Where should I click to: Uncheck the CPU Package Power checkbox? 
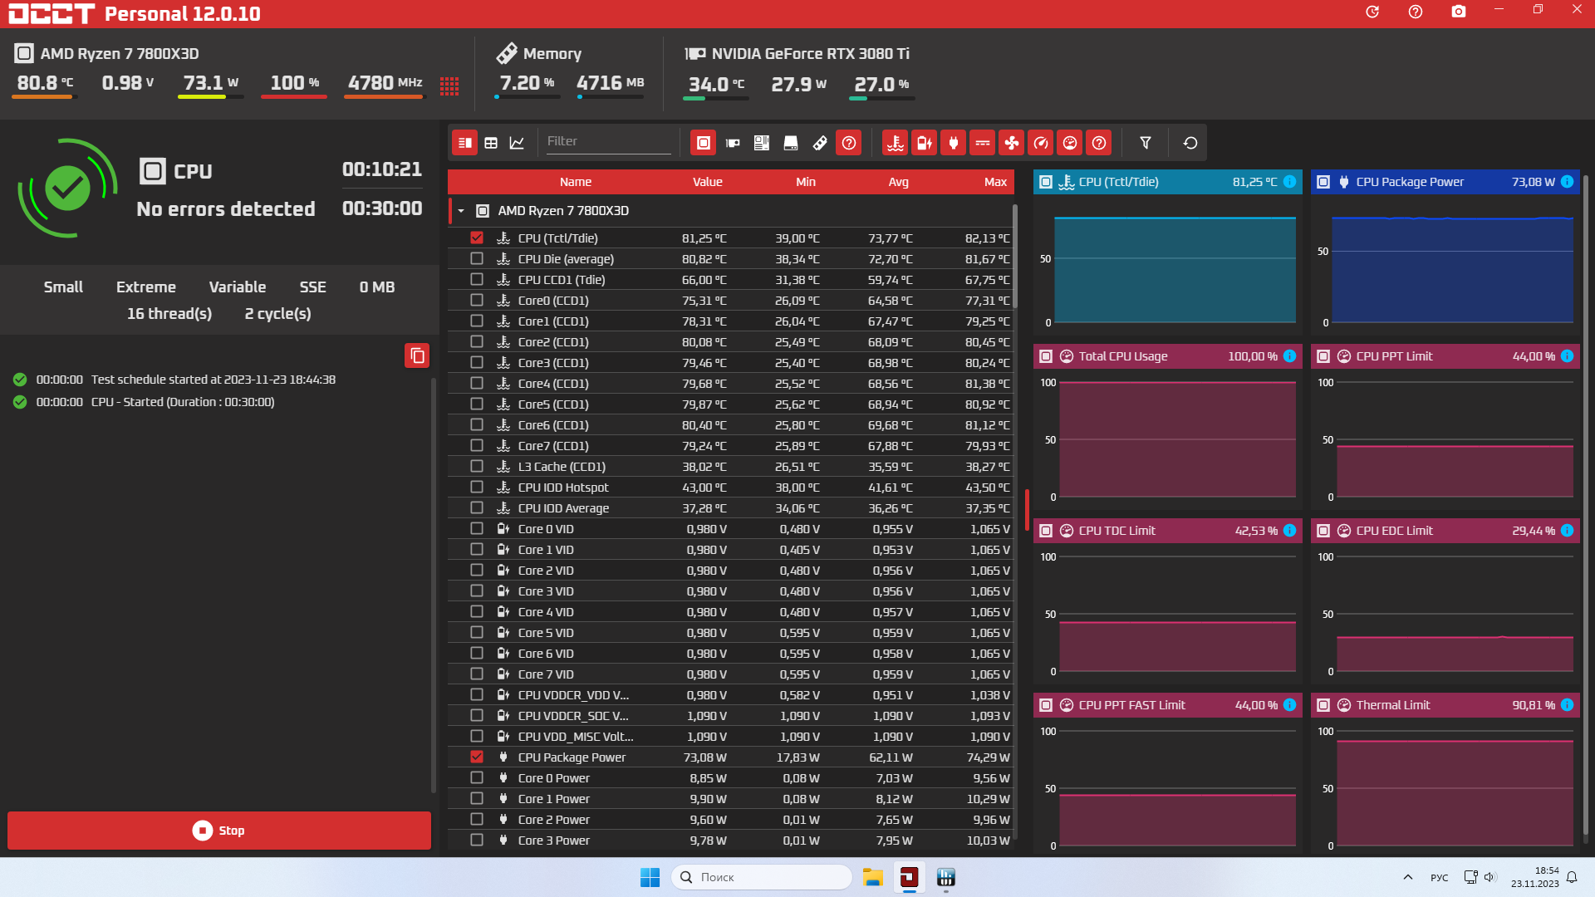click(x=477, y=757)
